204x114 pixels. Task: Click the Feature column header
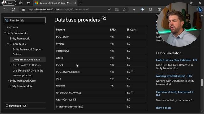click(x=60, y=30)
